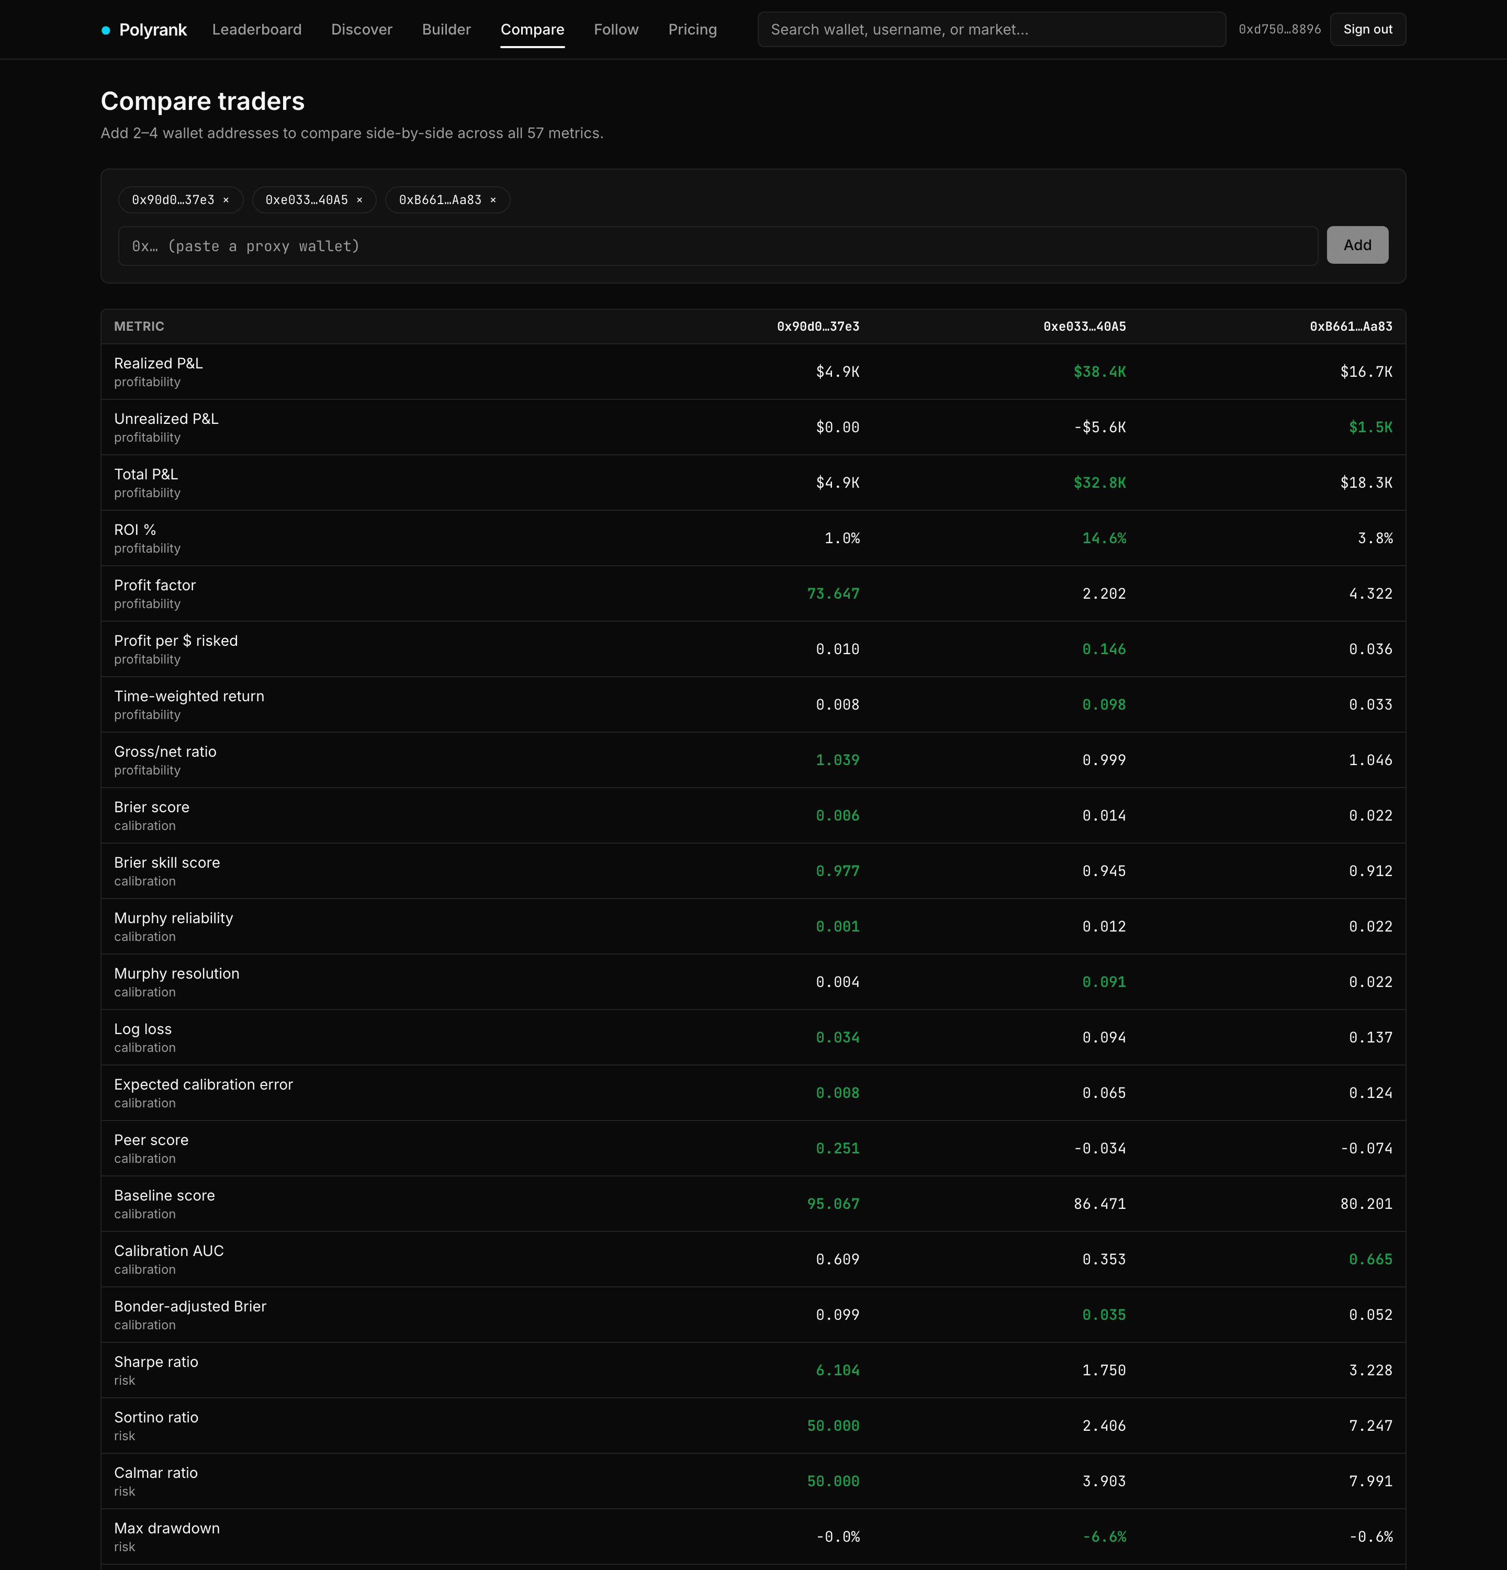Screen dimensions: 1507x1570
Task: Click the Profit factor label
Action: [154, 586]
